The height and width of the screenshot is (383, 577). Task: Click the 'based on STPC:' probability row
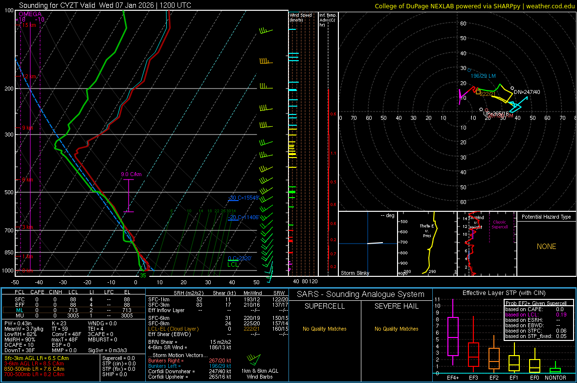tap(536, 331)
